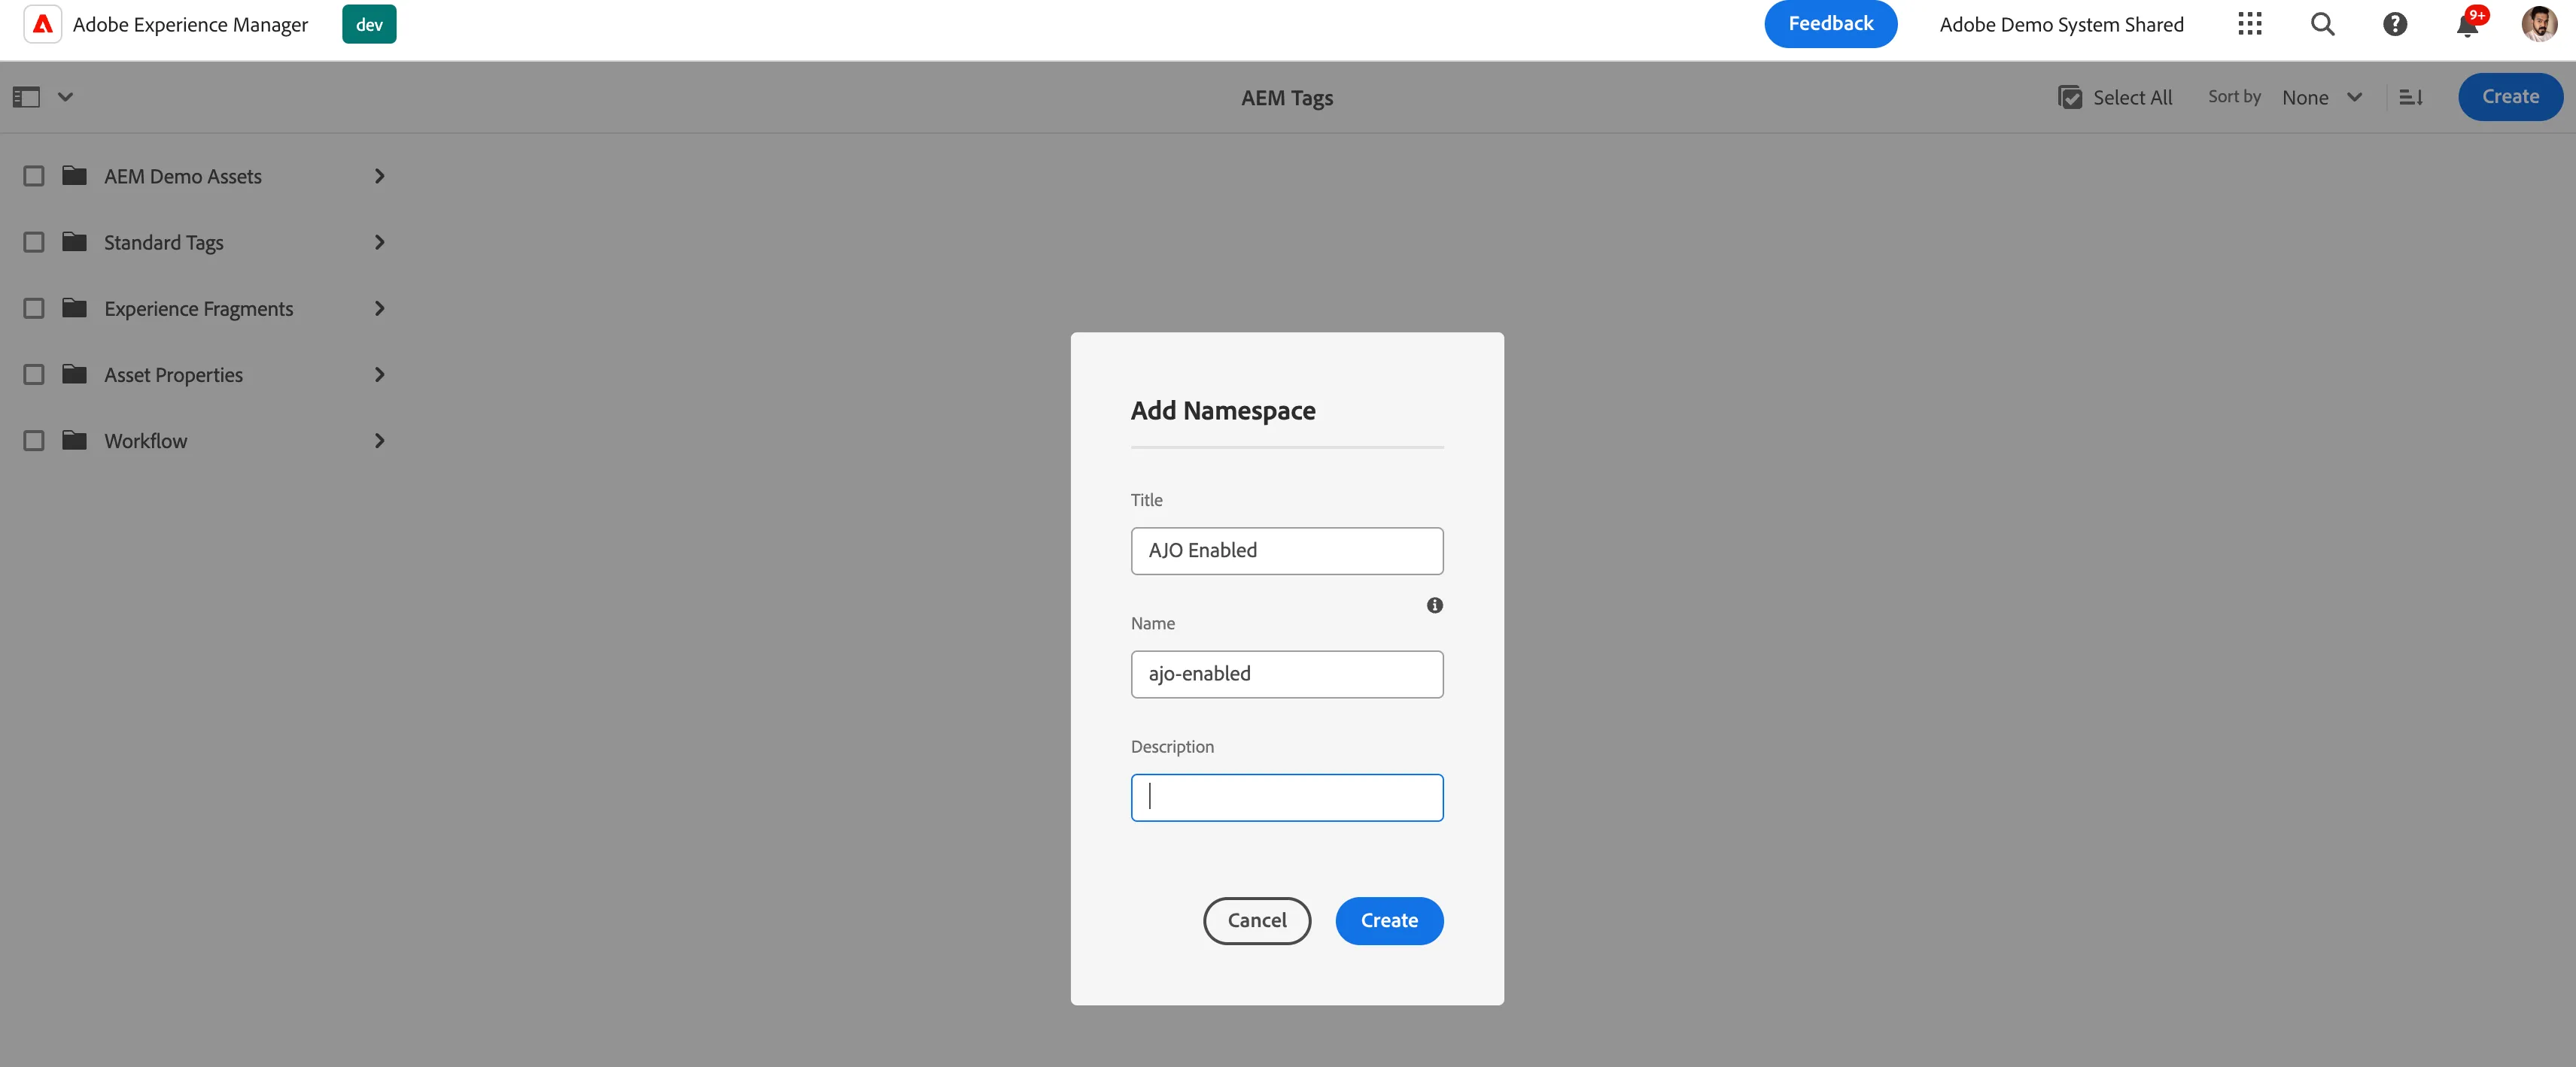
Task: Click the Workflow folder icon
Action: [x=74, y=441]
